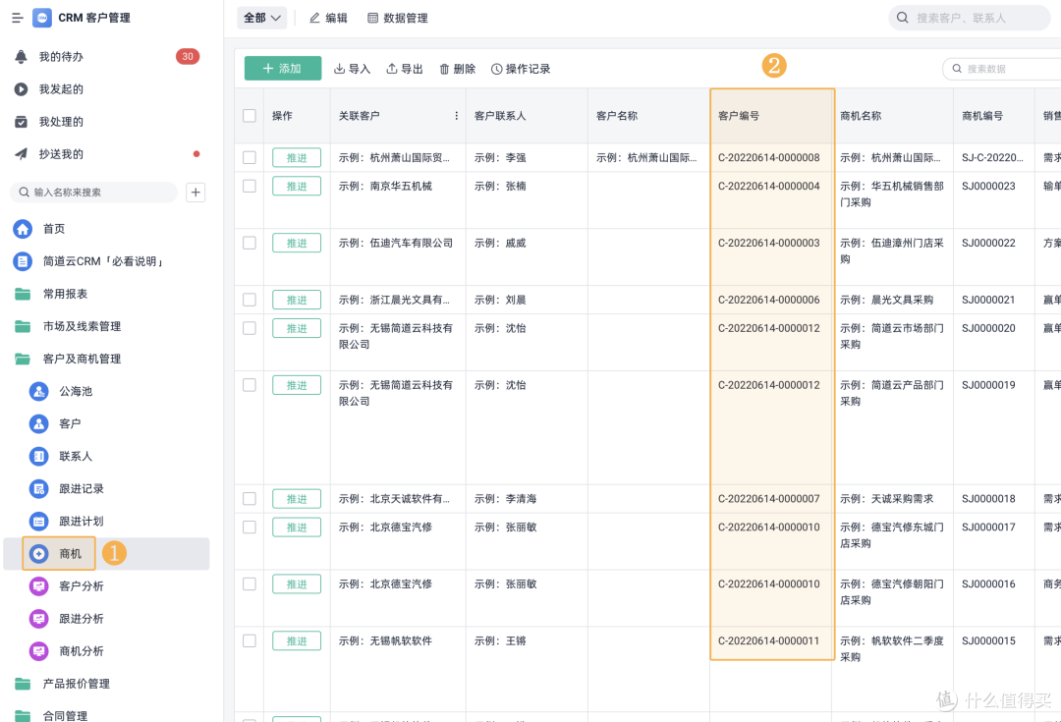This screenshot has width=1061, height=722.
Task: Open 公海池 icon in sidebar
Action: 38,391
